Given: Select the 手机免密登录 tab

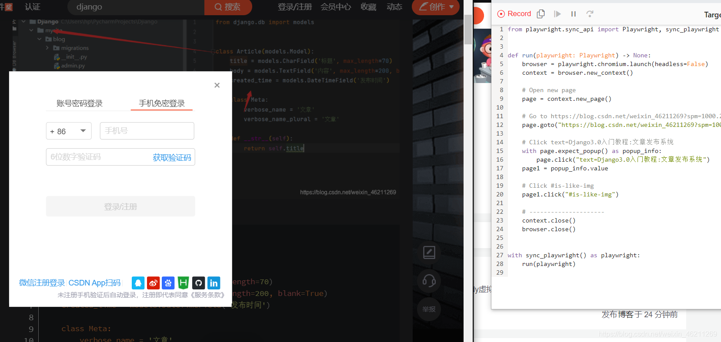Looking at the screenshot, I should [x=162, y=103].
